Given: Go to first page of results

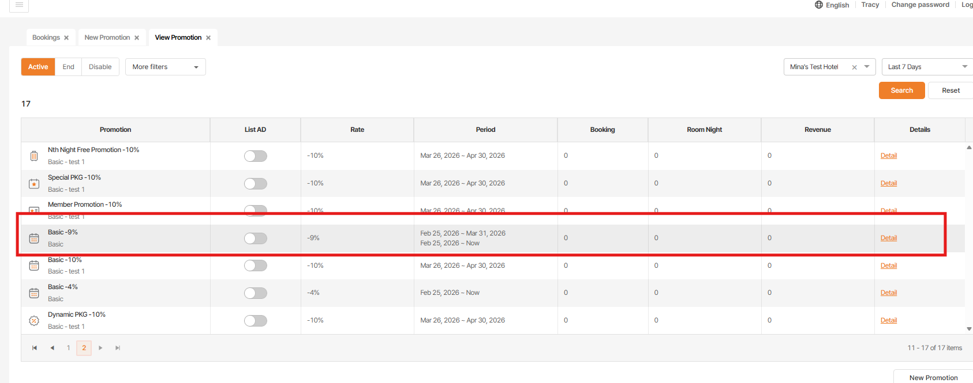Looking at the screenshot, I should point(35,348).
